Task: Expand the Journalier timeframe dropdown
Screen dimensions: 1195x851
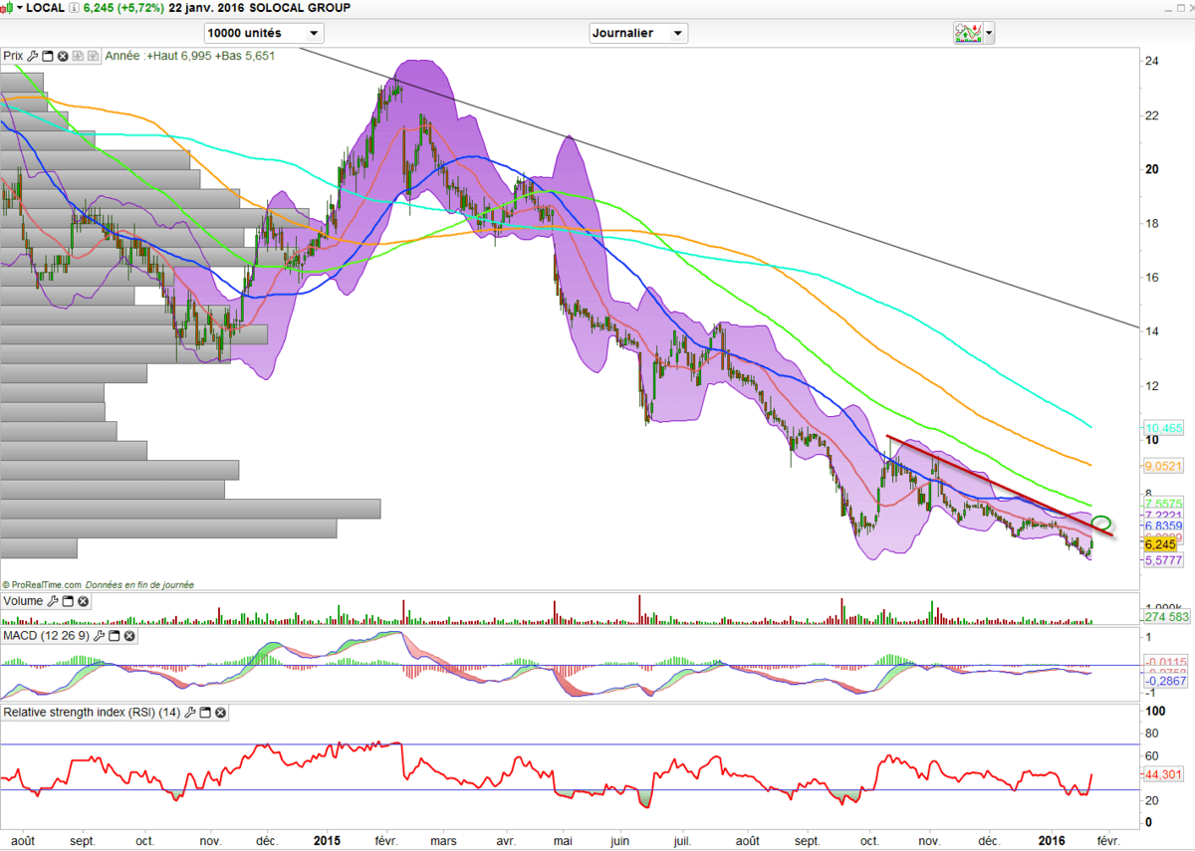Action: point(638,33)
